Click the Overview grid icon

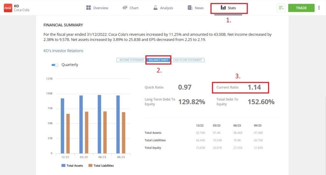[x=89, y=8]
